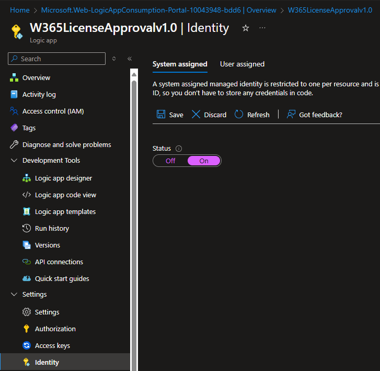Viewport: 380px width, 371px height.
Task: Click the Settings gear icon
Action: tap(27, 312)
